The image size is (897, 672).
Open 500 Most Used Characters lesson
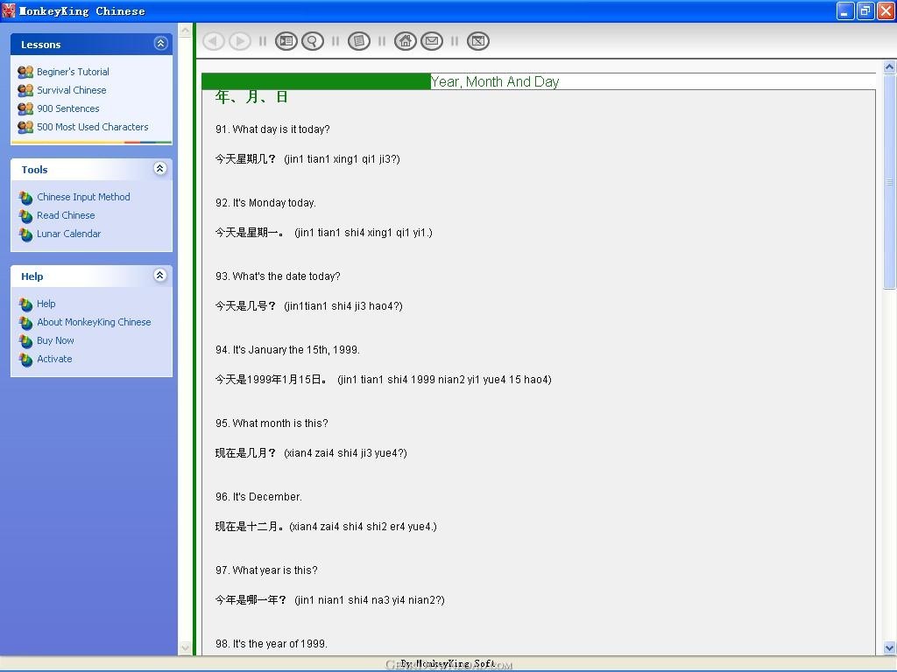(93, 127)
